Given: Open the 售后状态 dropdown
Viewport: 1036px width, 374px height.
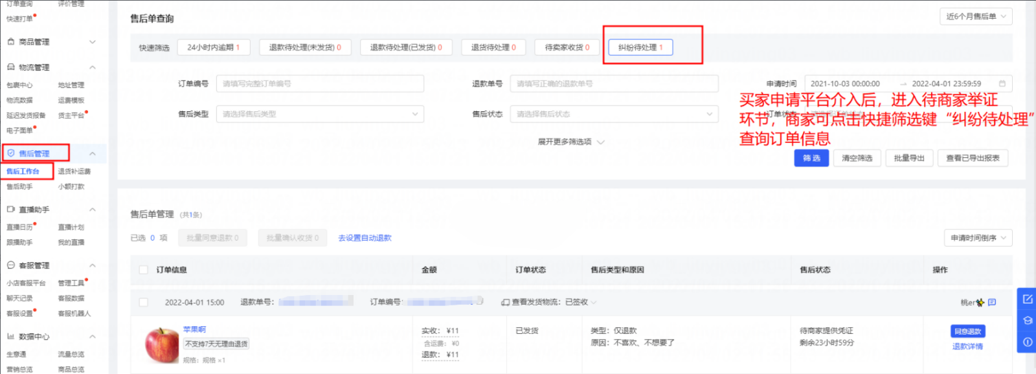Looking at the screenshot, I should coord(614,114).
